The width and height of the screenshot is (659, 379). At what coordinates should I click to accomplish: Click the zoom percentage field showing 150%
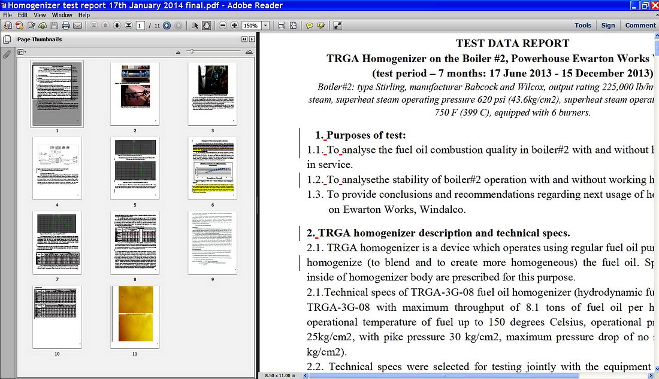[252, 26]
